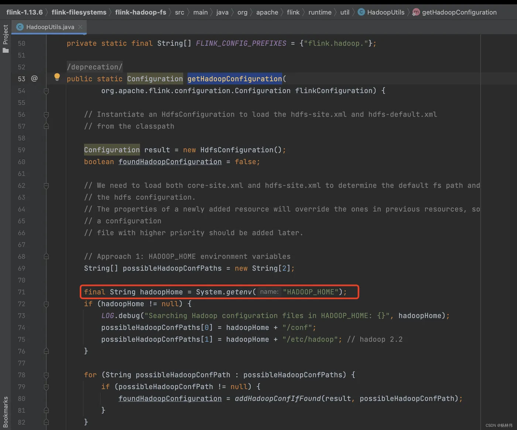Open src folder in breadcrumb
The height and width of the screenshot is (430, 517).
tap(179, 12)
